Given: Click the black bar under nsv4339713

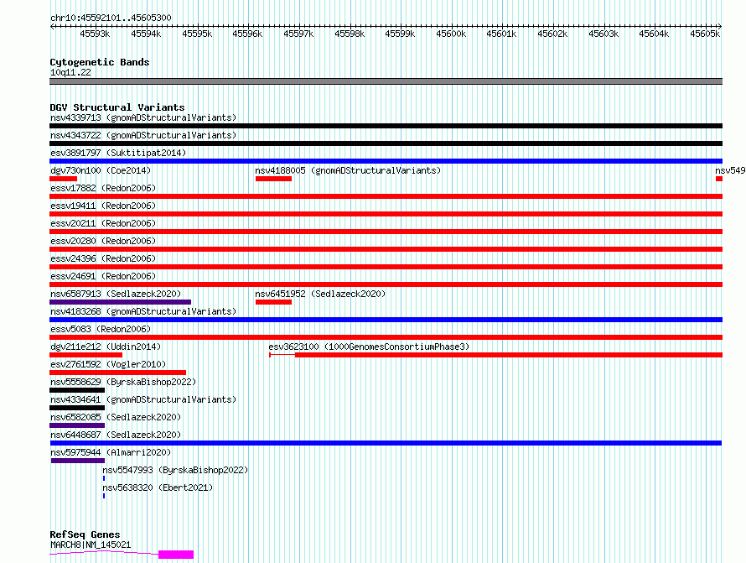Looking at the screenshot, I should pos(386,126).
